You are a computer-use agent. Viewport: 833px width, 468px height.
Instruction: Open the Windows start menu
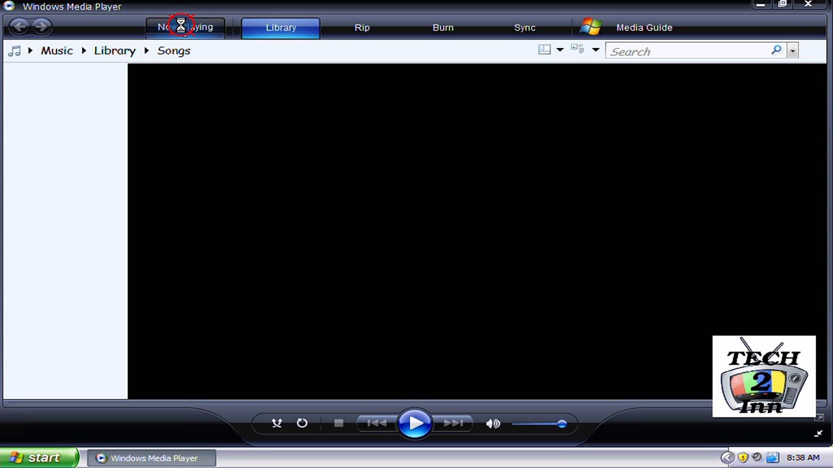coord(39,458)
